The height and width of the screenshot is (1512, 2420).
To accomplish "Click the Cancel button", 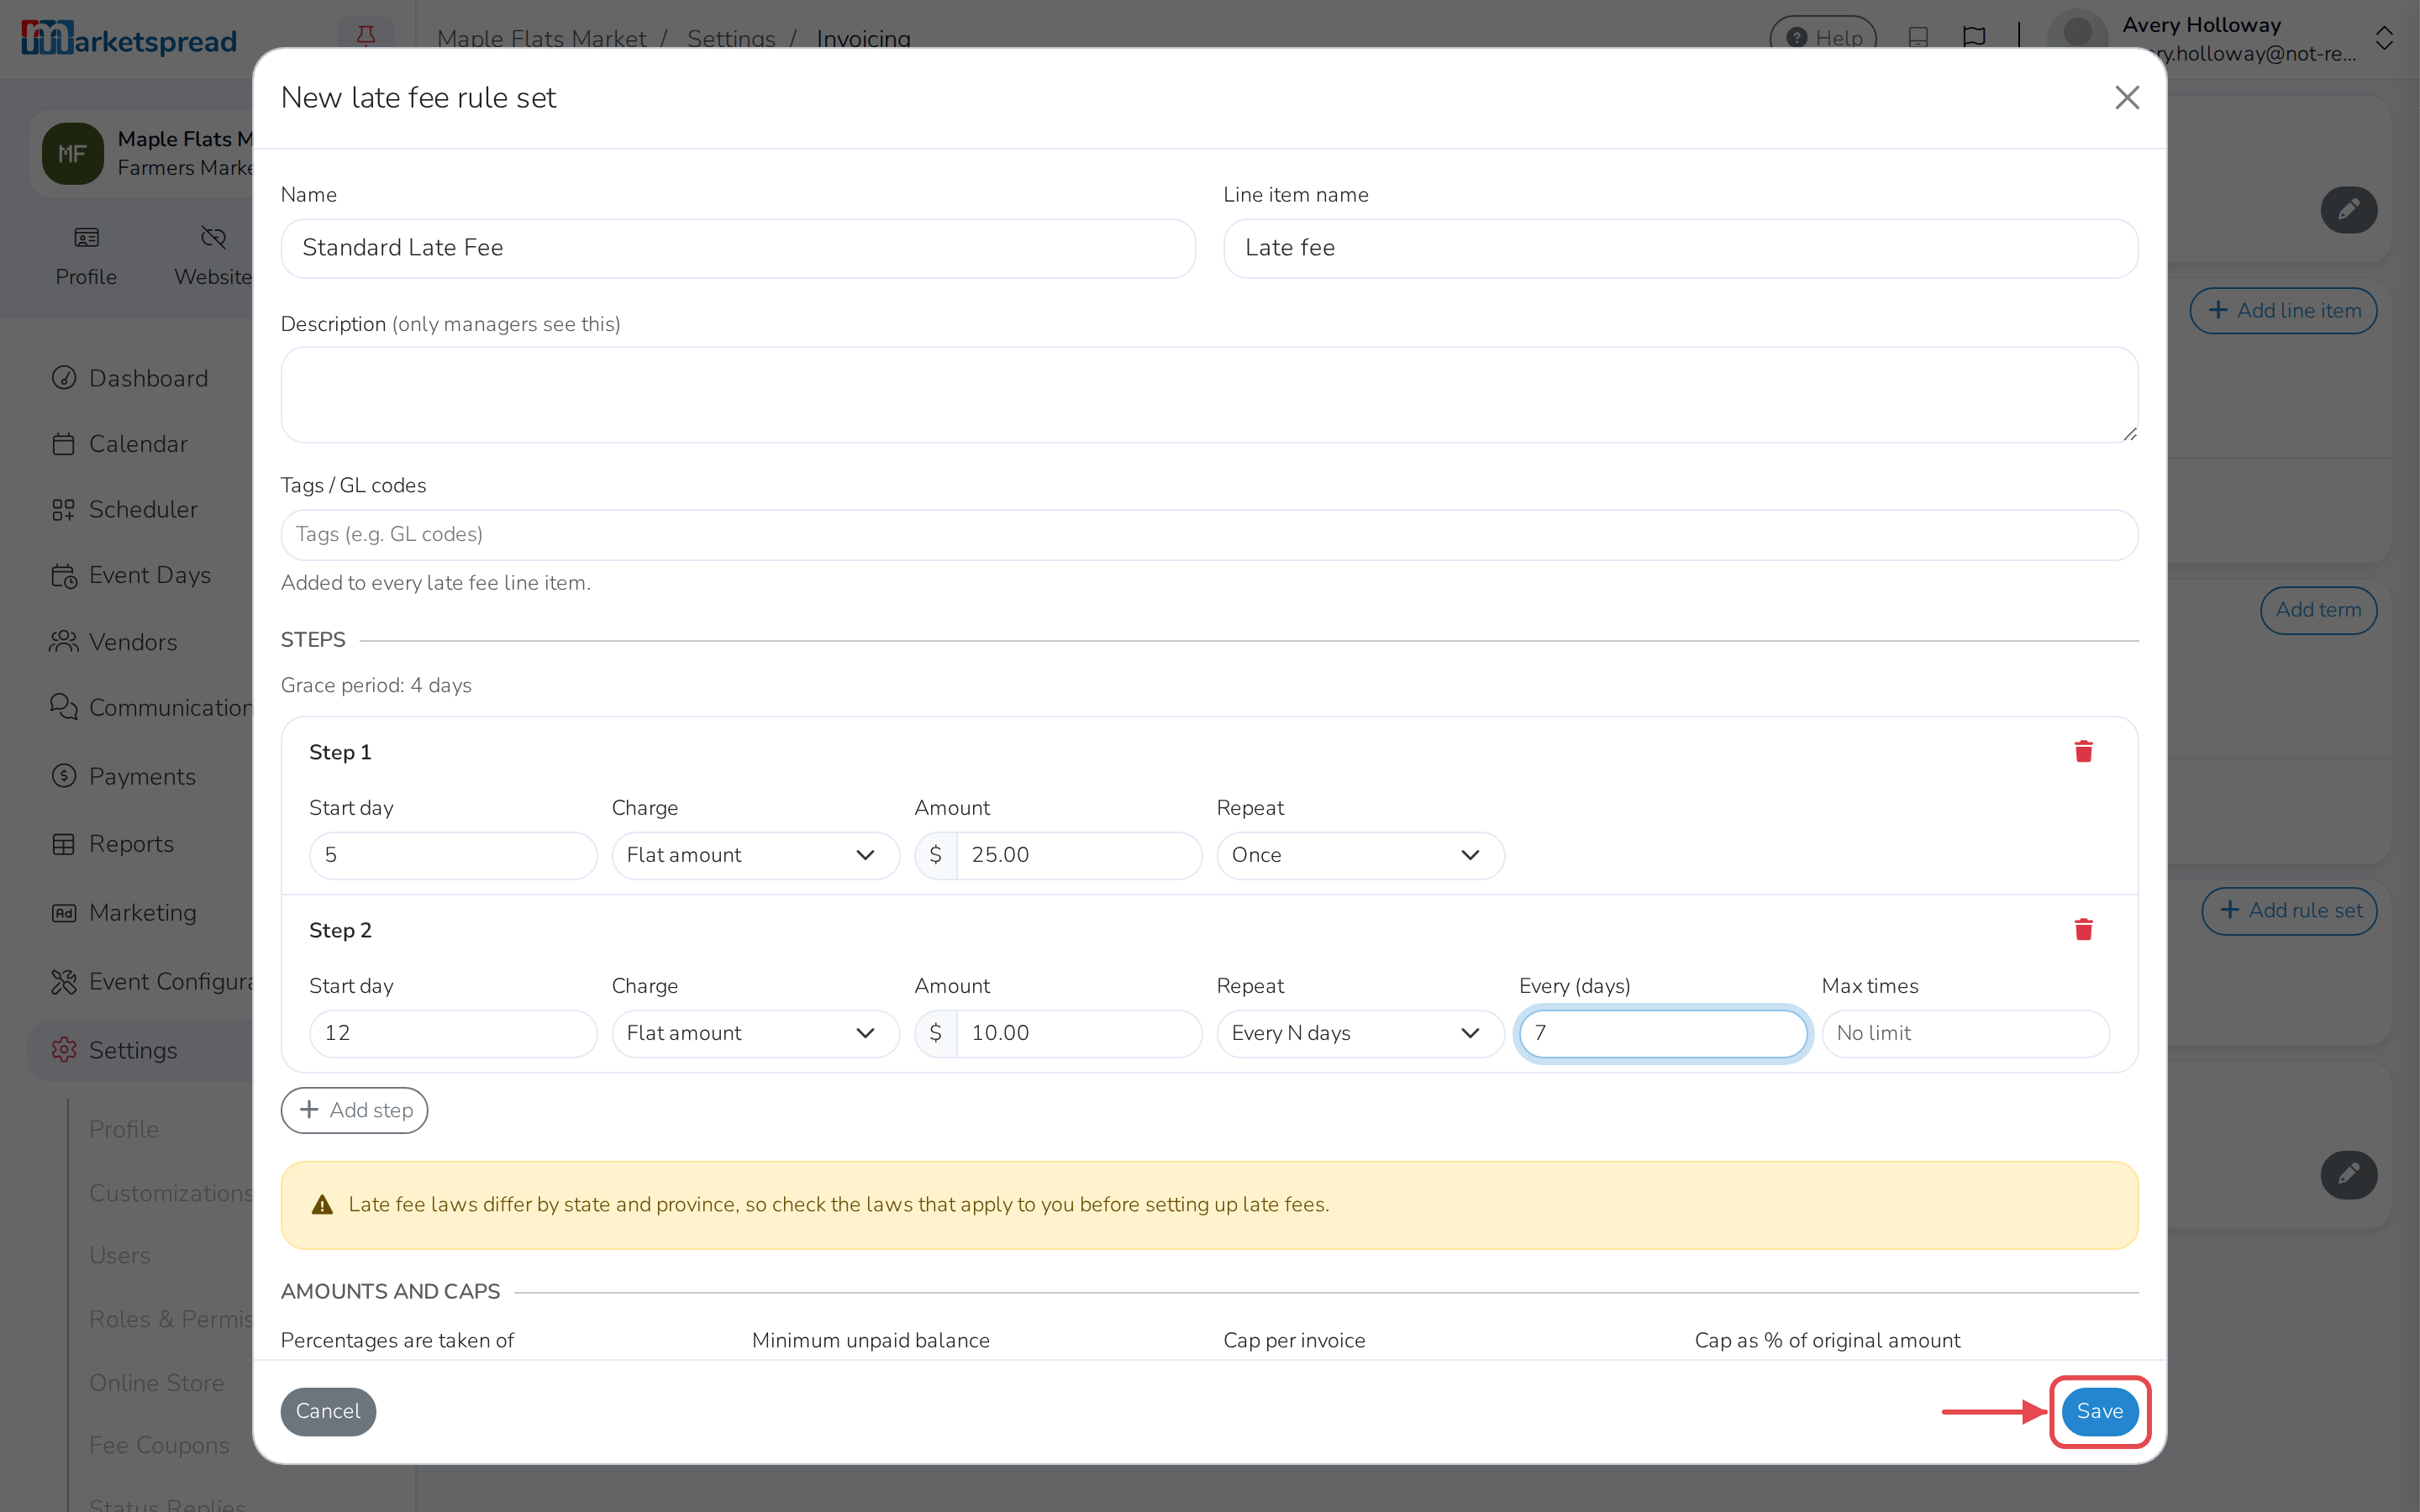I will click(328, 1411).
